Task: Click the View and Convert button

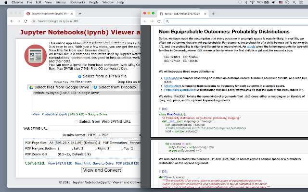Action: click(102, 170)
